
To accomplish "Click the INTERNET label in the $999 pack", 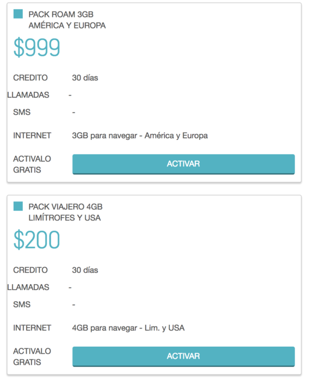I will pyautogui.click(x=32, y=136).
